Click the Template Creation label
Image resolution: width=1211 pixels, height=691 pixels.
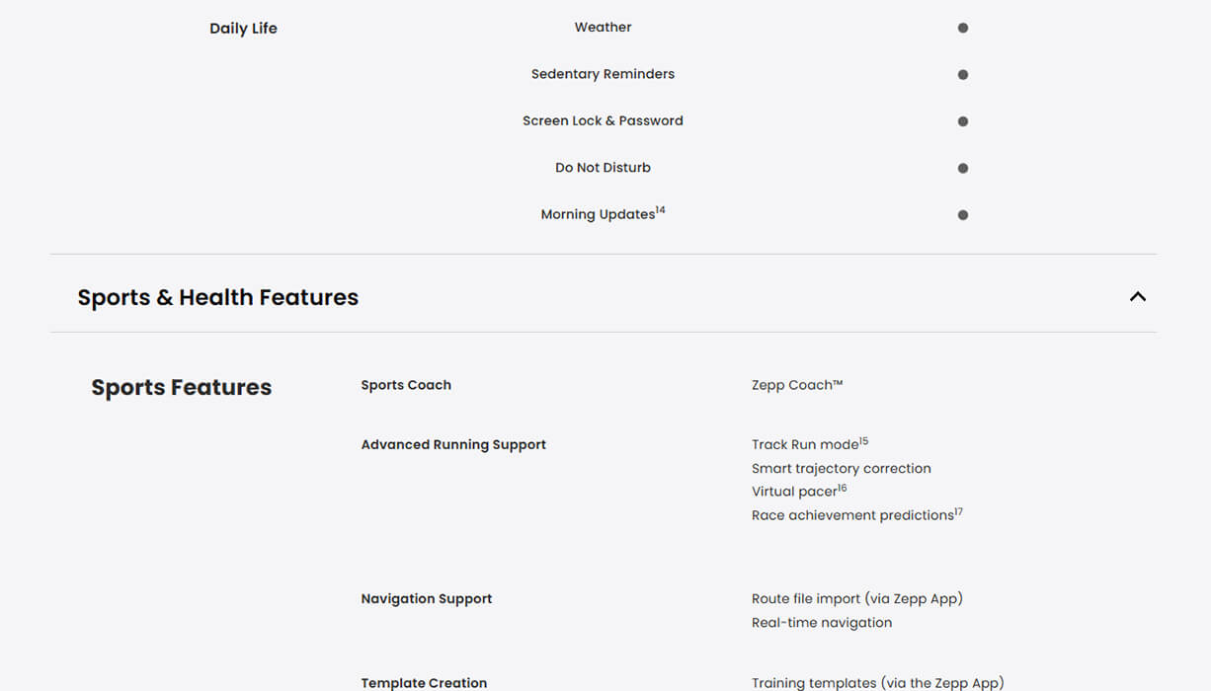point(424,682)
